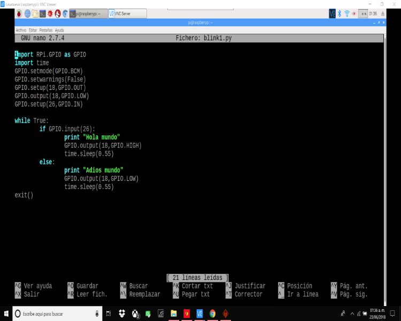Viewport: 401px width, 321px height.
Task: Click the Pi panel clock showing 01:36
Action: (x=372, y=14)
